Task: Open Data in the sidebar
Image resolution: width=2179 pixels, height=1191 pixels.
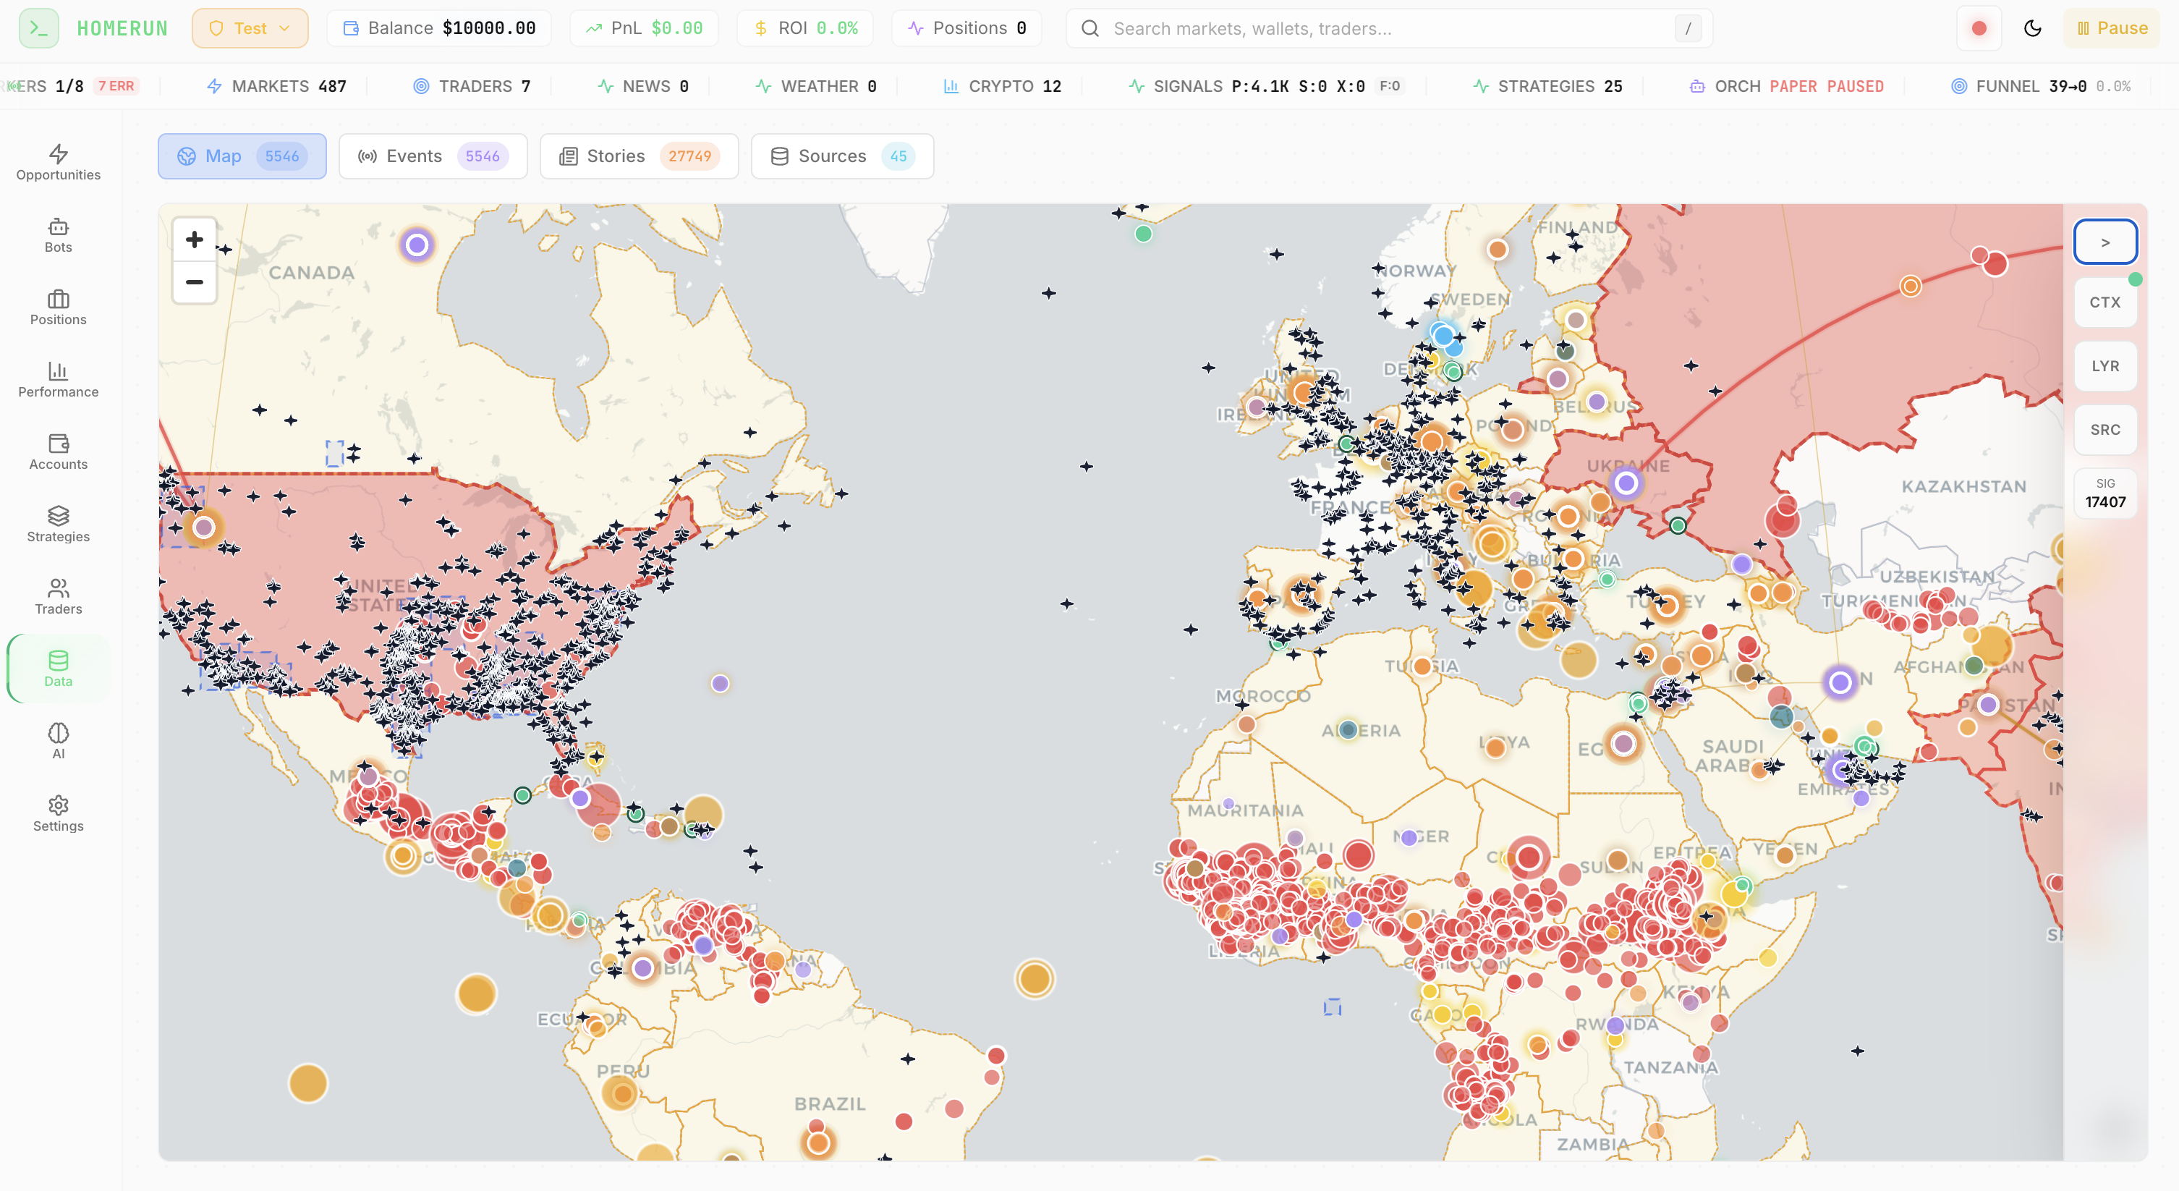Action: tap(59, 669)
